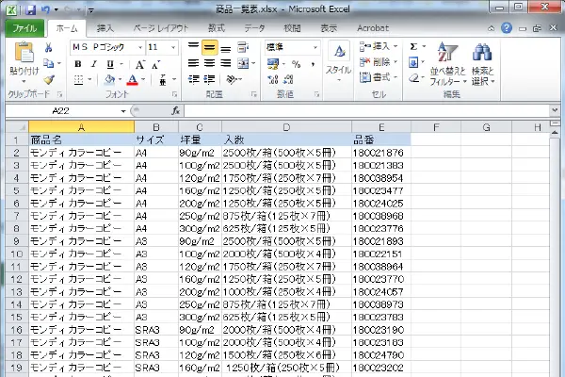Toggle Underline formatting

coord(110,64)
